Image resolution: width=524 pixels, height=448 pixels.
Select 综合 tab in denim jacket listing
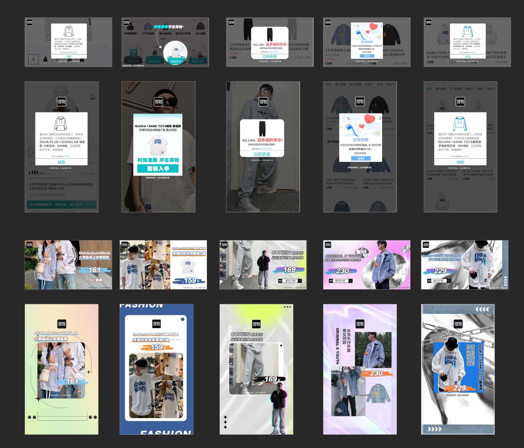click(329, 84)
